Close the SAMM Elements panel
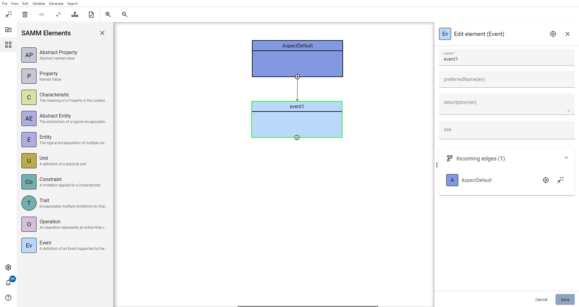 point(102,33)
